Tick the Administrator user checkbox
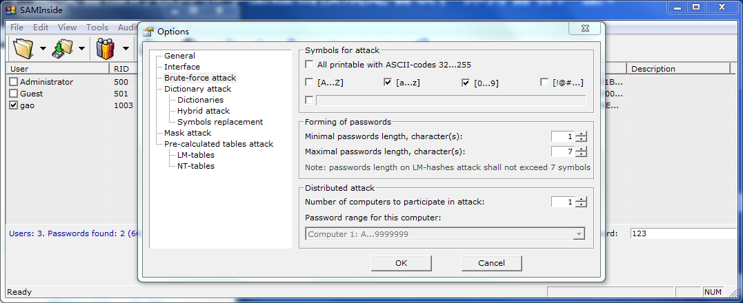The width and height of the screenshot is (743, 303). [13, 82]
